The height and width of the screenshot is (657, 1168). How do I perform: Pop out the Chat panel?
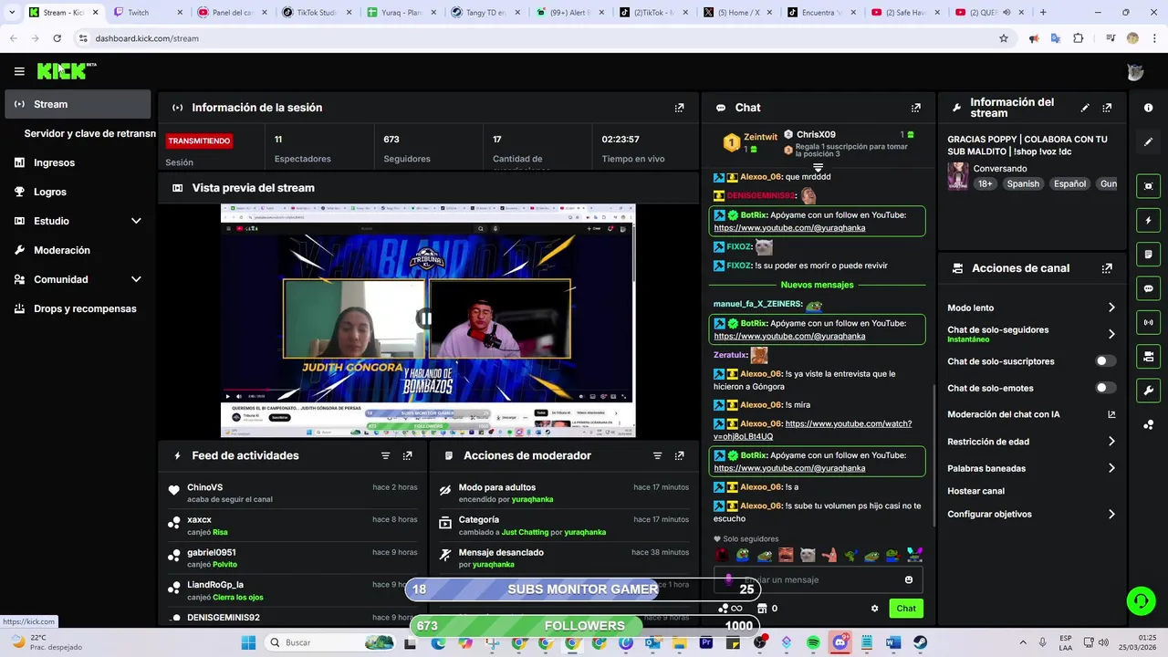pos(915,108)
